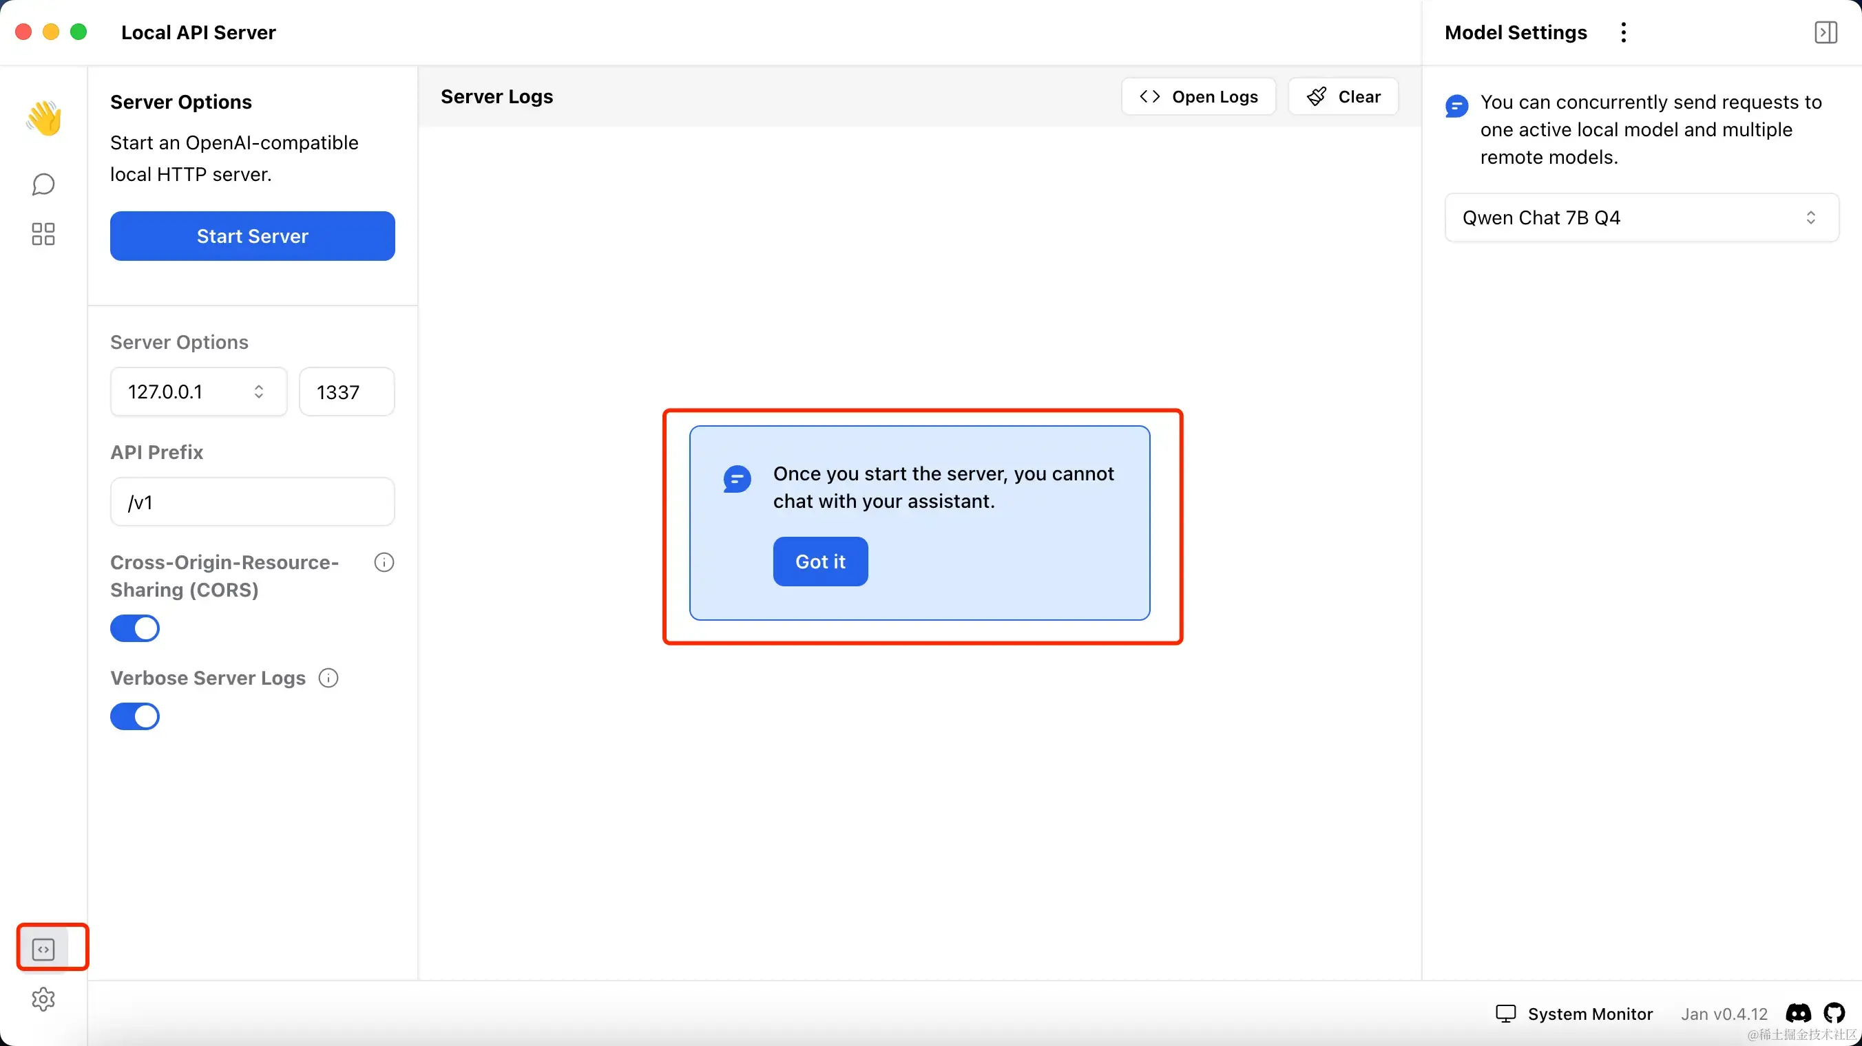Click the CORS info icon
This screenshot has height=1046, width=1862.
[x=384, y=562]
